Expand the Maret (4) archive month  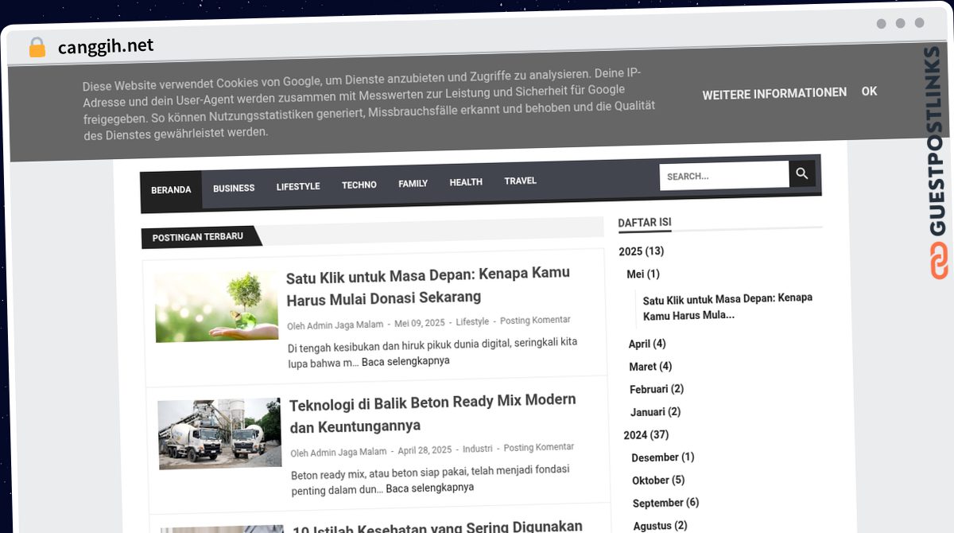(650, 367)
